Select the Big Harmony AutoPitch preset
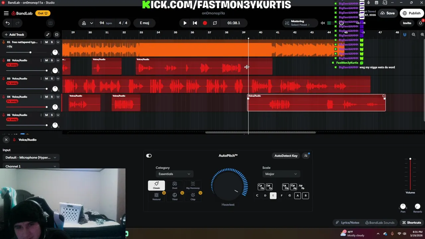 tap(193, 185)
